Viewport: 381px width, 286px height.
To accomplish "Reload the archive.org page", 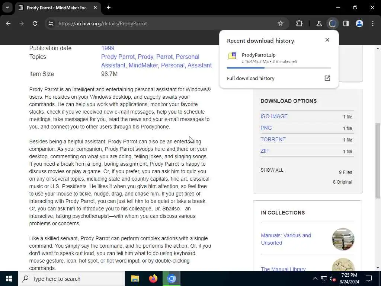I will pos(35,23).
